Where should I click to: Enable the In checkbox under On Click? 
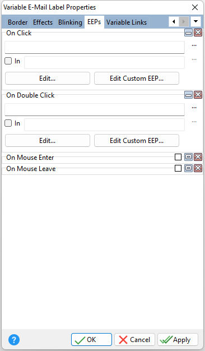pyautogui.click(x=8, y=61)
